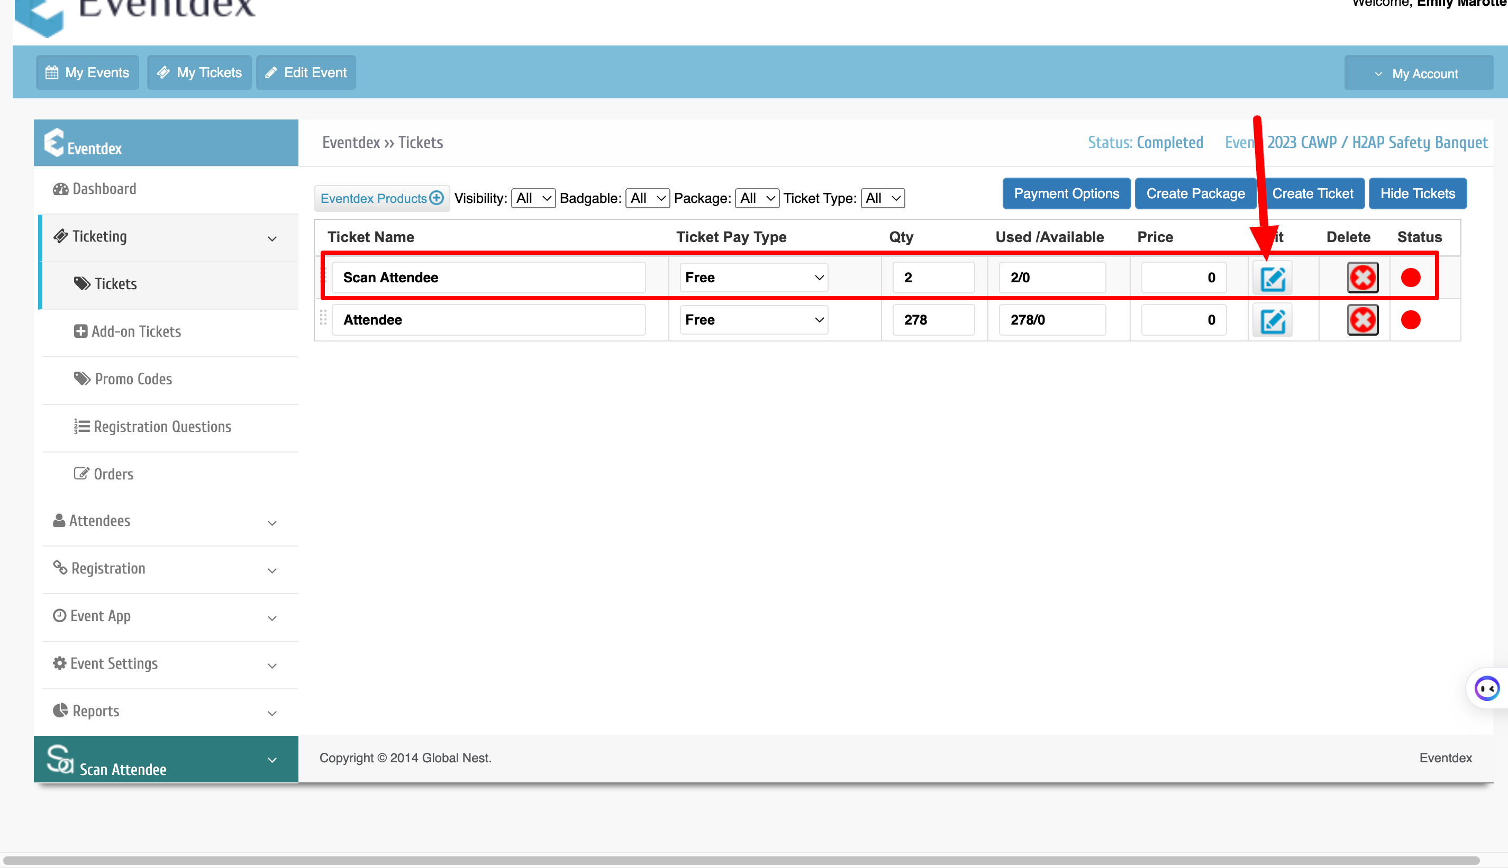Viewport: 1508px width, 868px height.
Task: Click edit icon for Scan Attendee ticket
Action: 1272,278
